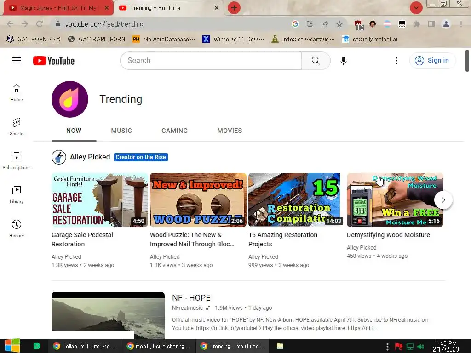The height and width of the screenshot is (353, 471).
Task: Close the Magic Jones tab
Action: click(107, 8)
